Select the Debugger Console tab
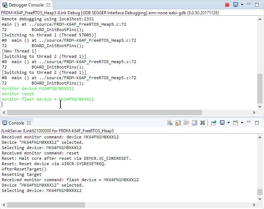Image resolution: width=264 pixels, height=209 pixels. 26,5
